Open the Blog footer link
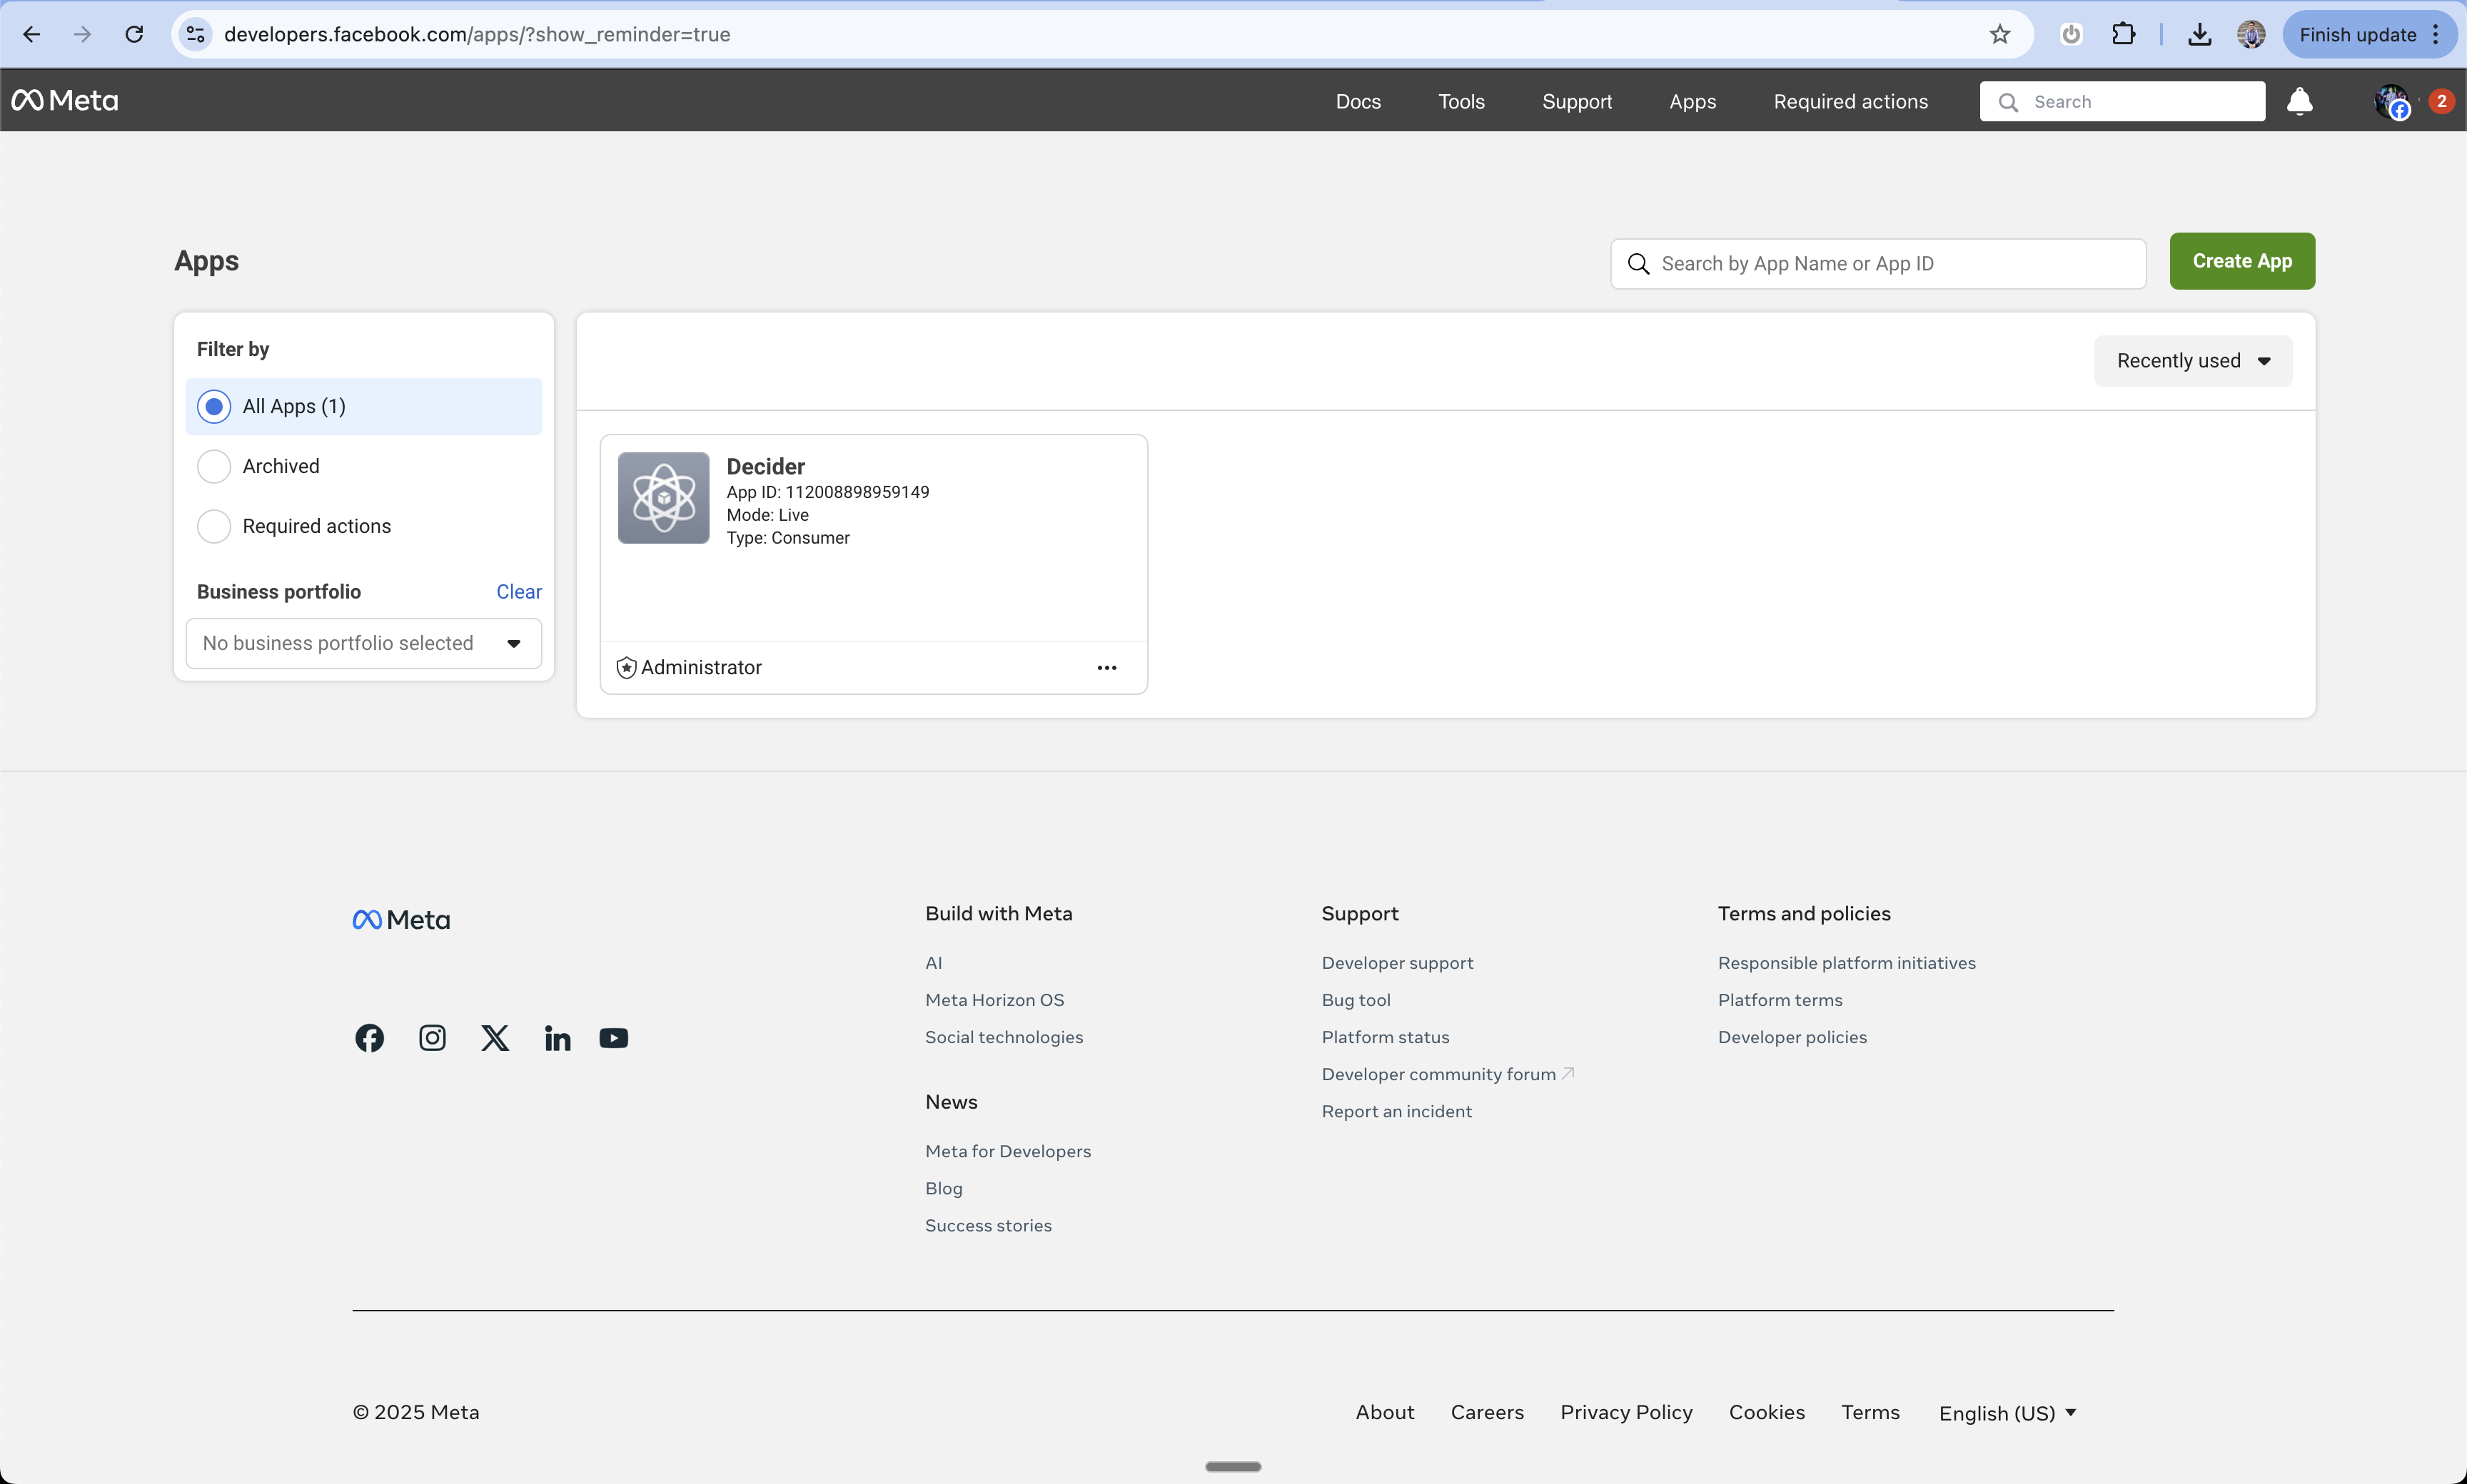2467x1484 pixels. 944,1188
